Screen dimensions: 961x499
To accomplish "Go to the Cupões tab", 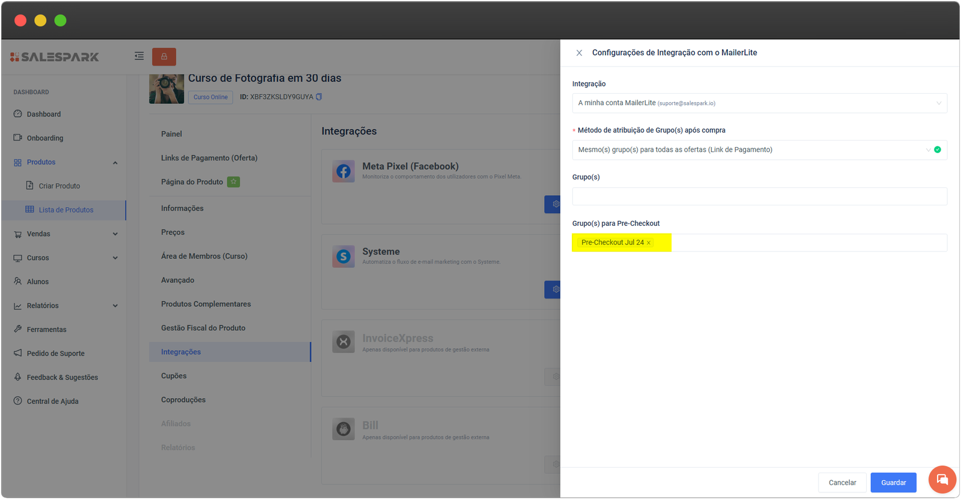I will pyautogui.click(x=174, y=376).
